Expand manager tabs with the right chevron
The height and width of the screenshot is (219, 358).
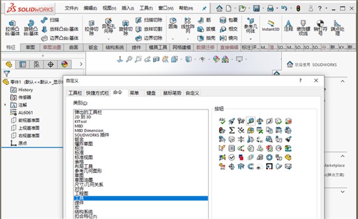(x=81, y=64)
